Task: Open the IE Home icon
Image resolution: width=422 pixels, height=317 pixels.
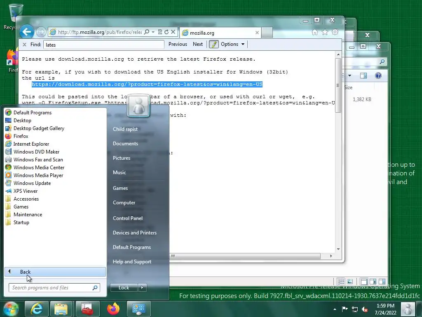Action: [x=314, y=32]
